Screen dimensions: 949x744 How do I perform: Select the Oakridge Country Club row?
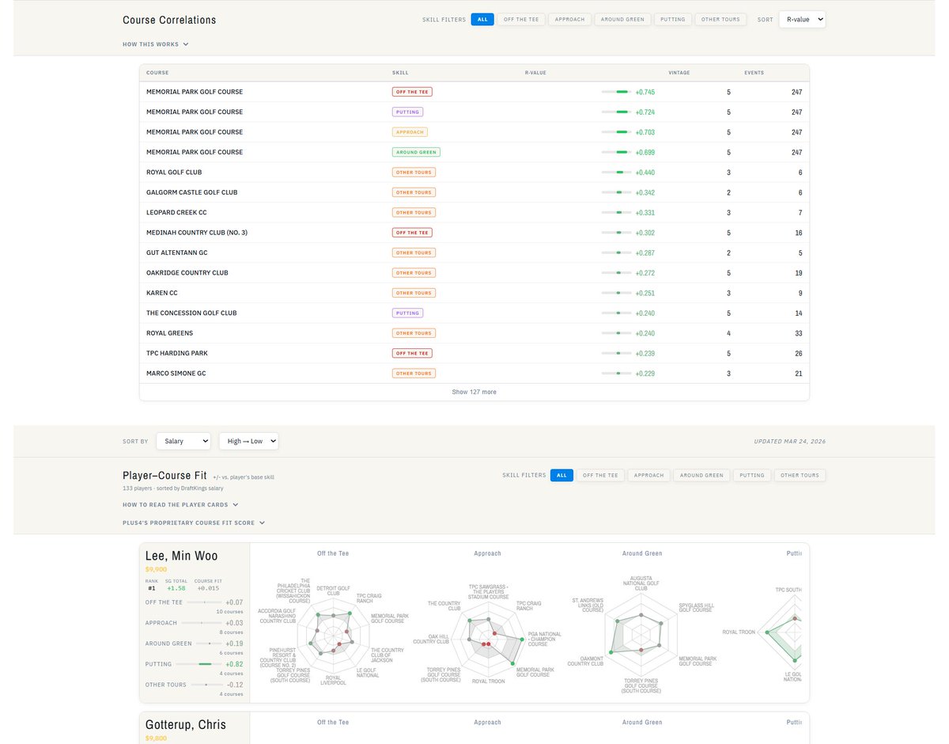tap(475, 272)
